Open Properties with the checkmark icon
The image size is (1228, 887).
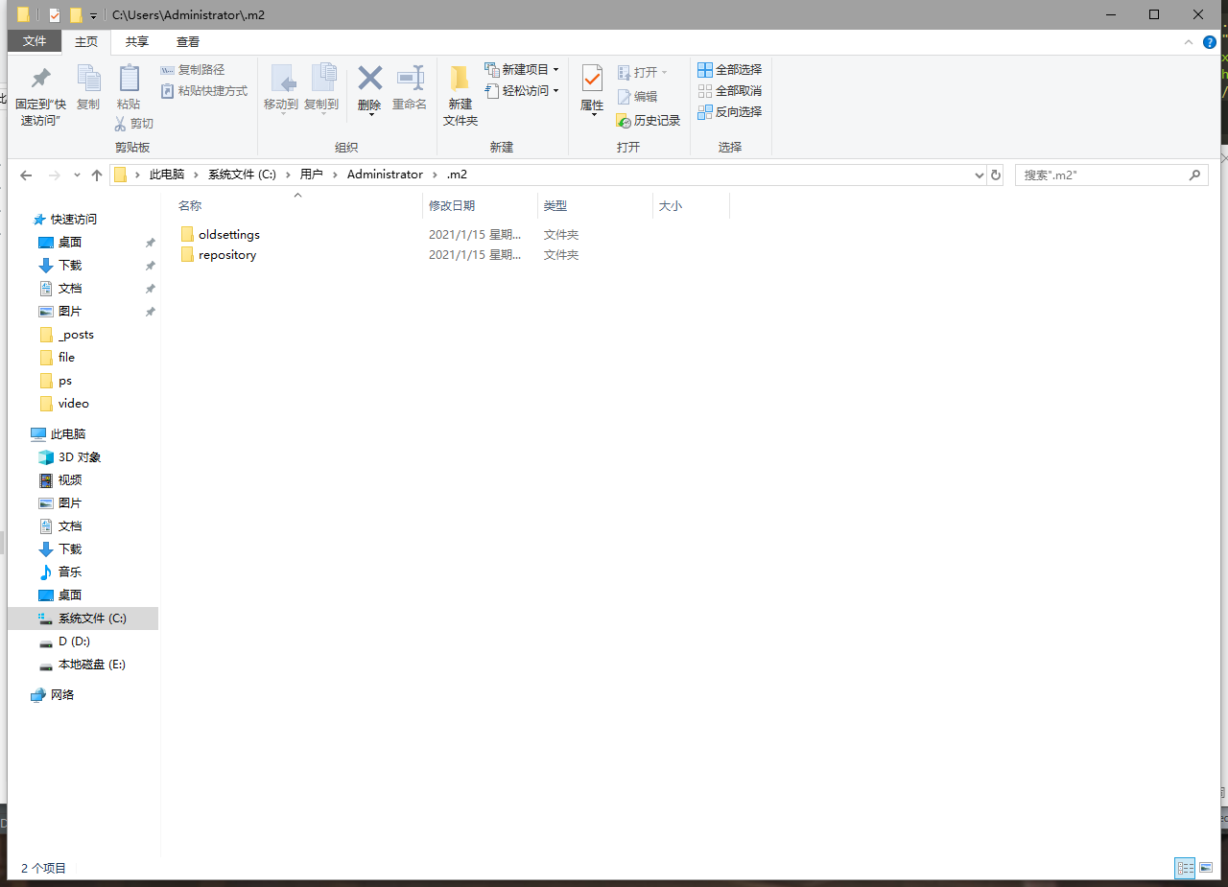pos(592,79)
